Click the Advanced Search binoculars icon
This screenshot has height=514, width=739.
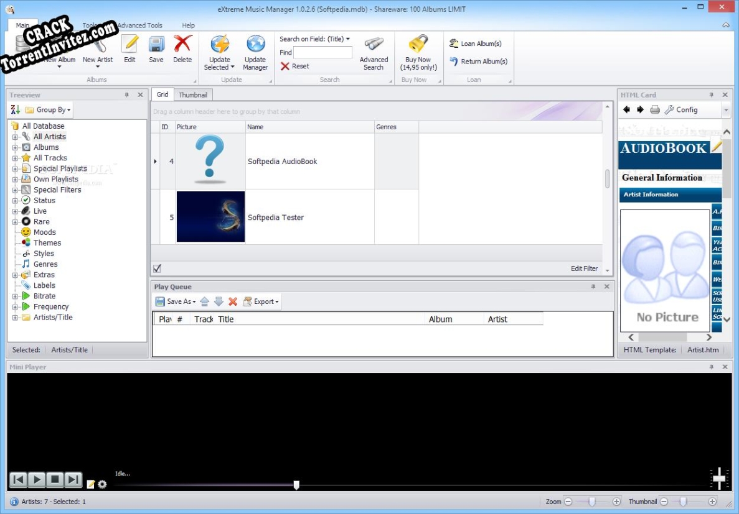click(x=373, y=45)
